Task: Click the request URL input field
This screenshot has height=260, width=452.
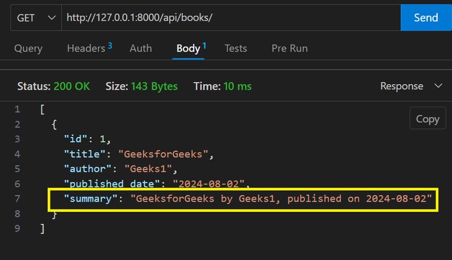Action: tap(230, 18)
